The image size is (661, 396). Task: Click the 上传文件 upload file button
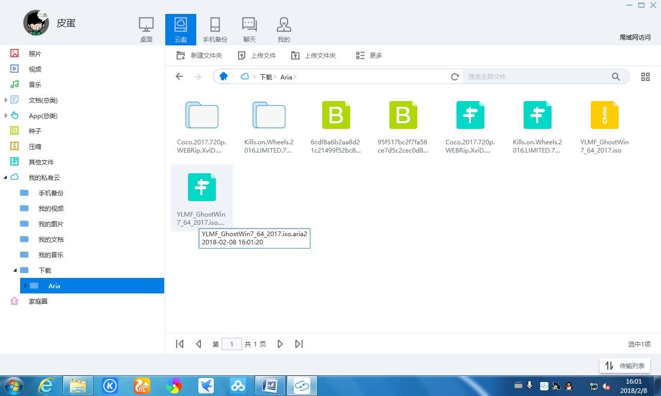257,55
